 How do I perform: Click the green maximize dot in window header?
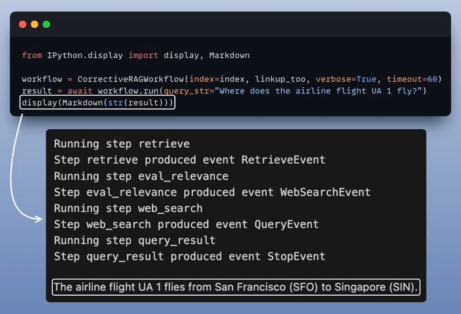pos(46,24)
